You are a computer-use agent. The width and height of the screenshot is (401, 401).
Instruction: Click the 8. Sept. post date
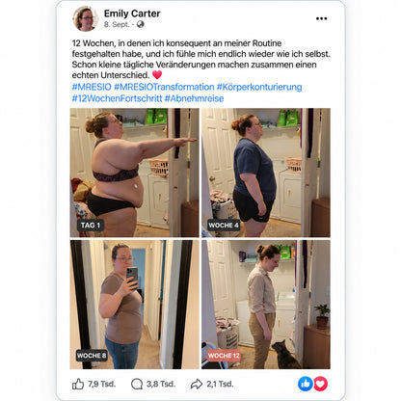coord(117,24)
